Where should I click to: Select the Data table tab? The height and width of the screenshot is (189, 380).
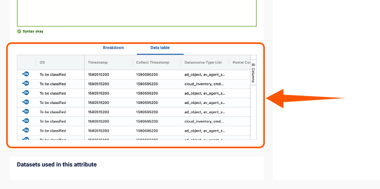point(160,48)
